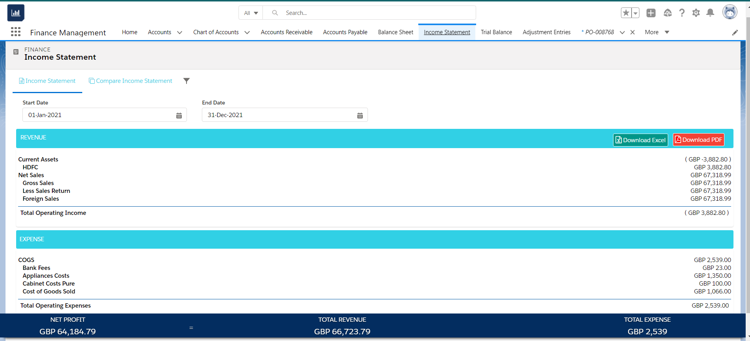Open the End Date calendar picker icon
Image resolution: width=750 pixels, height=341 pixels.
coord(360,115)
